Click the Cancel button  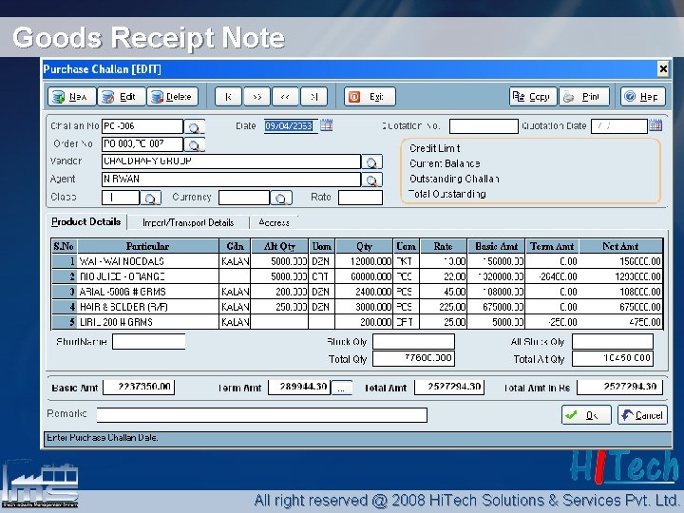click(x=642, y=415)
